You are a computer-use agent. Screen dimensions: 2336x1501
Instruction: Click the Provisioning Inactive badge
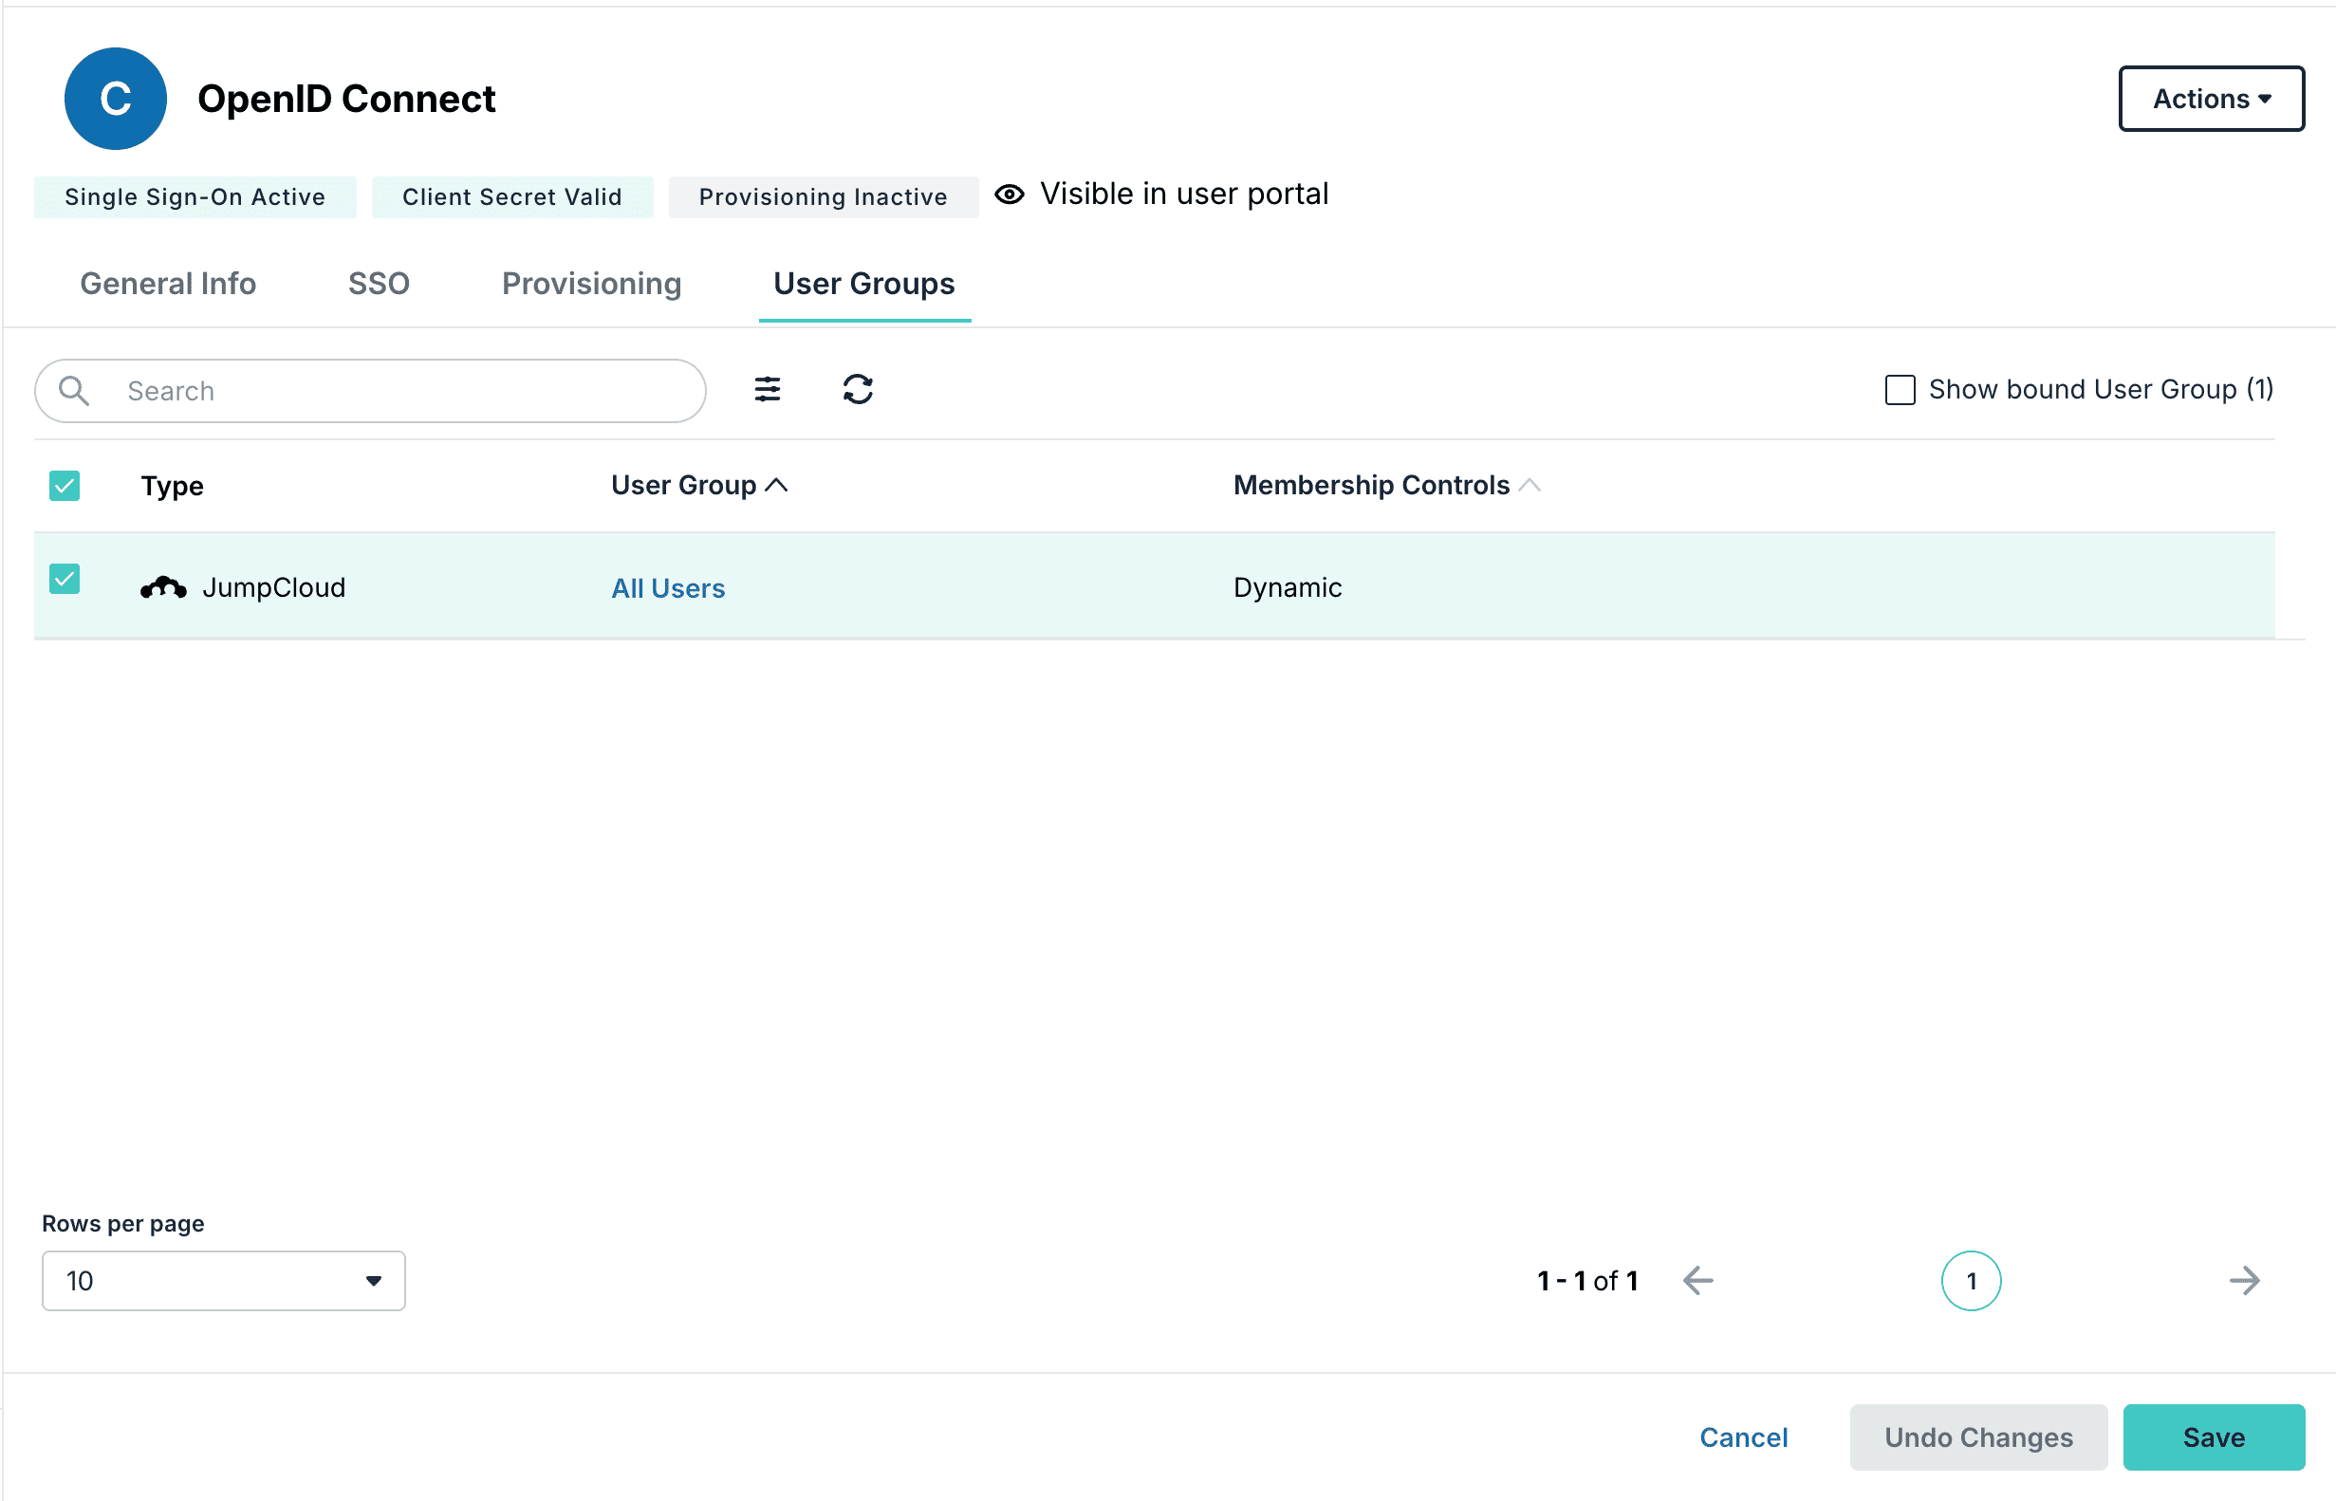click(x=824, y=197)
